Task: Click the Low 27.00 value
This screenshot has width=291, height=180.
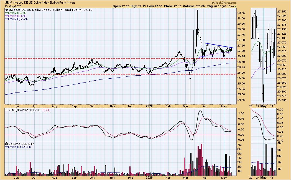Action: (155, 6)
